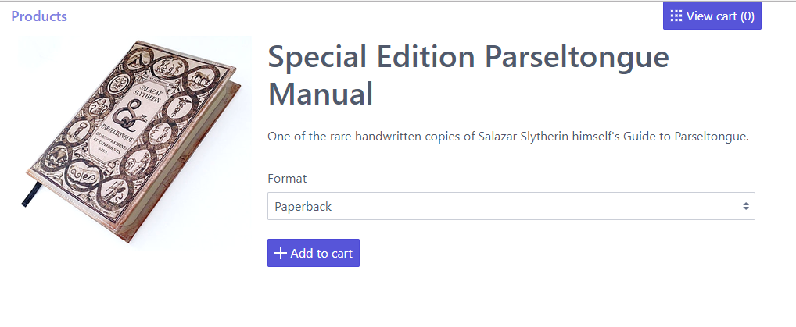Click the grid icon in View cart
The width and height of the screenshot is (796, 327).
[676, 16]
